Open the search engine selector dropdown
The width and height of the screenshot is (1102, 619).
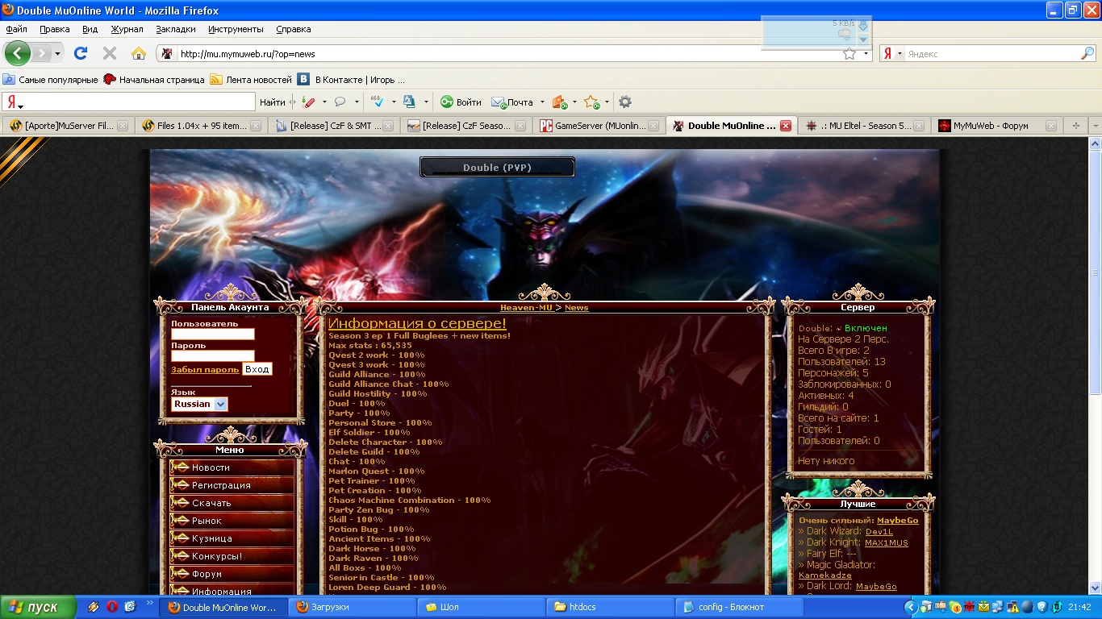[899, 54]
